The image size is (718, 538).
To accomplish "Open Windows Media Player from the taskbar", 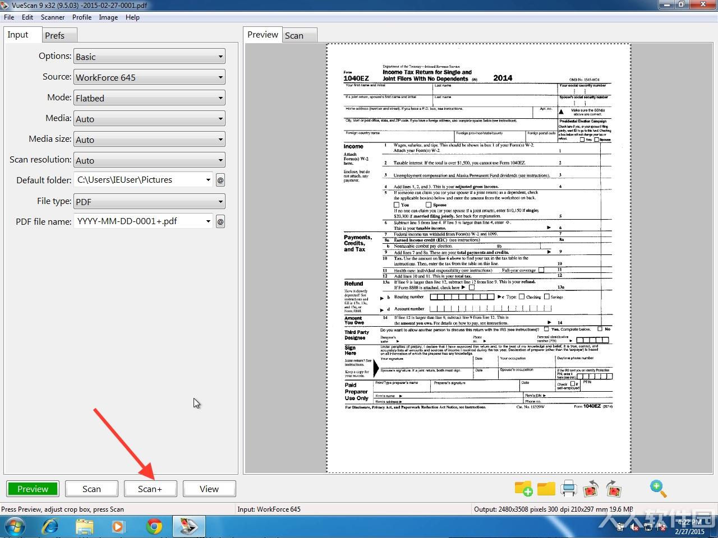I will (118, 527).
